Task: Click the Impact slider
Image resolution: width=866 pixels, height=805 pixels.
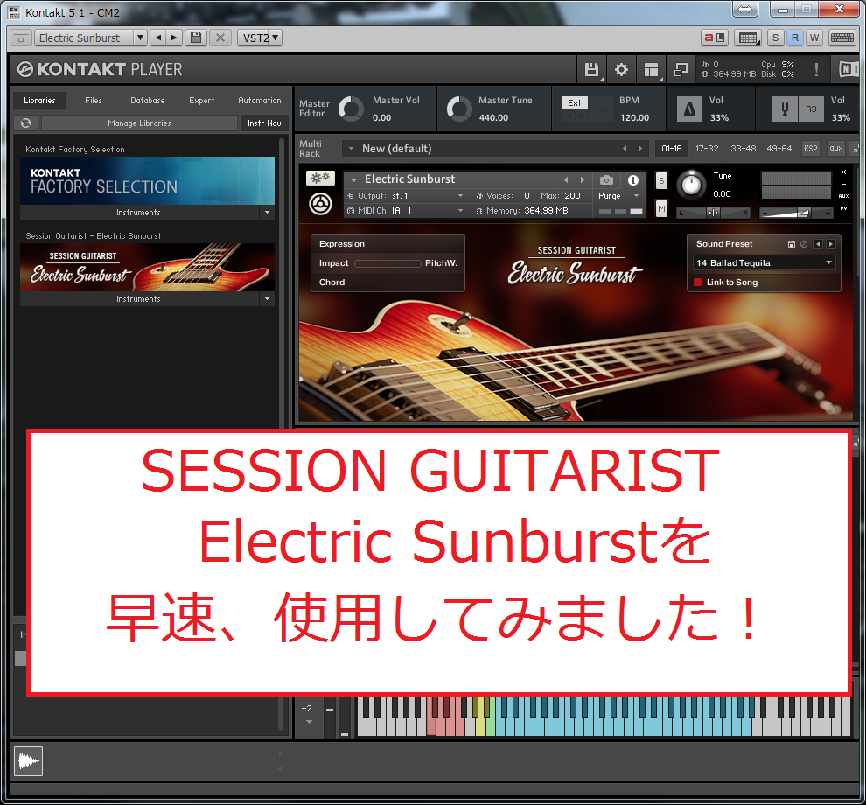Action: pyautogui.click(x=388, y=263)
